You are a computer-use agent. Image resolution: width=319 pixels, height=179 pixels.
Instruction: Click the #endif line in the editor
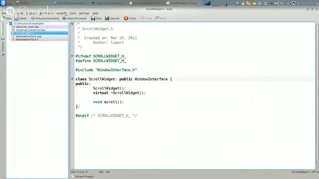click(106, 116)
